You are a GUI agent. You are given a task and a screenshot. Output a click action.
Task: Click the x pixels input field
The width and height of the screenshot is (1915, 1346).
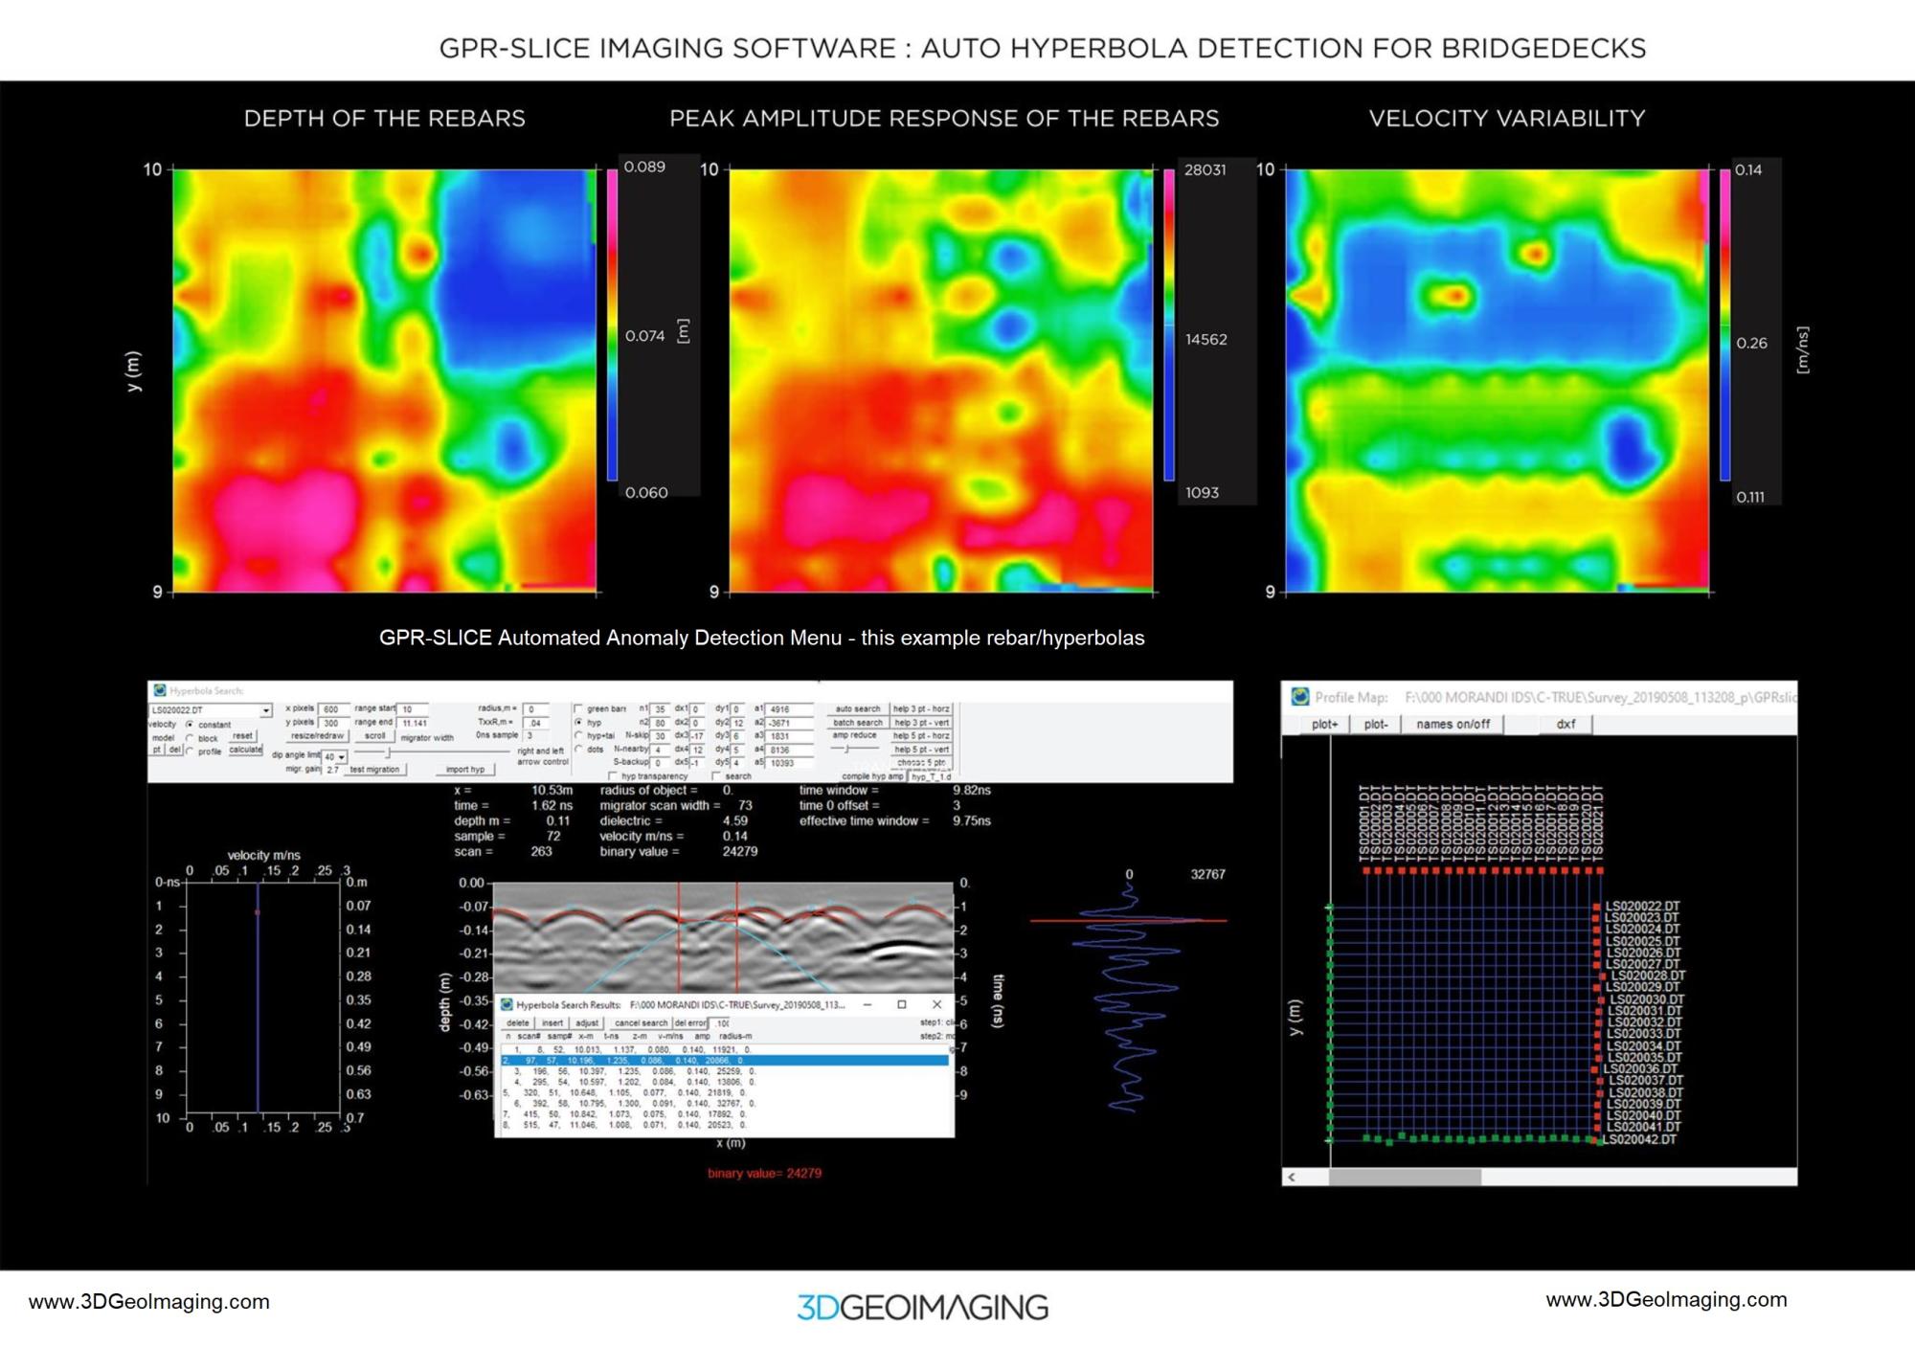[332, 709]
